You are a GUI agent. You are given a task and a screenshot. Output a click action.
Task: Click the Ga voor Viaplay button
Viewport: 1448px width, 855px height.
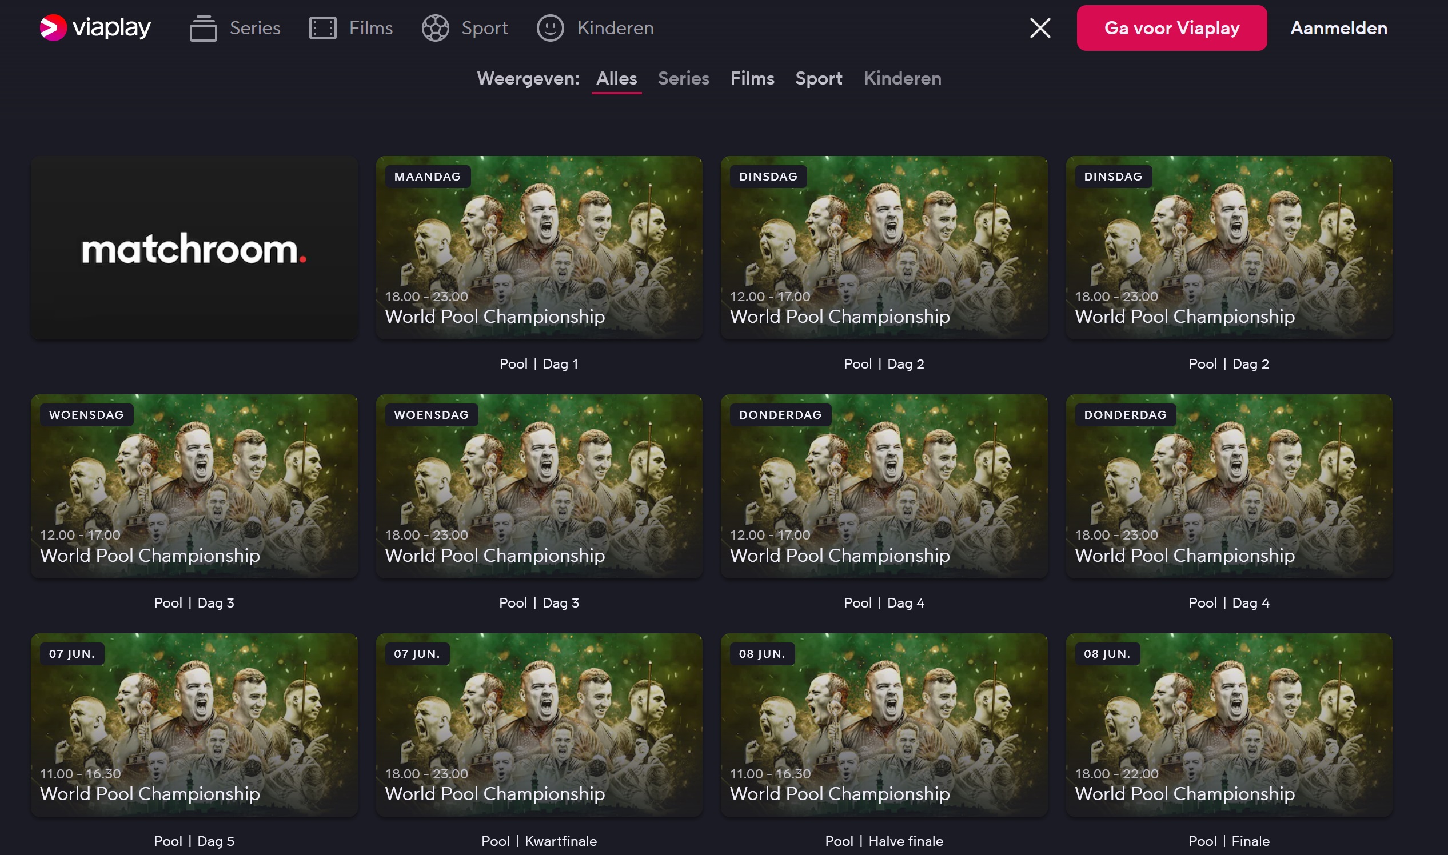[x=1171, y=27]
